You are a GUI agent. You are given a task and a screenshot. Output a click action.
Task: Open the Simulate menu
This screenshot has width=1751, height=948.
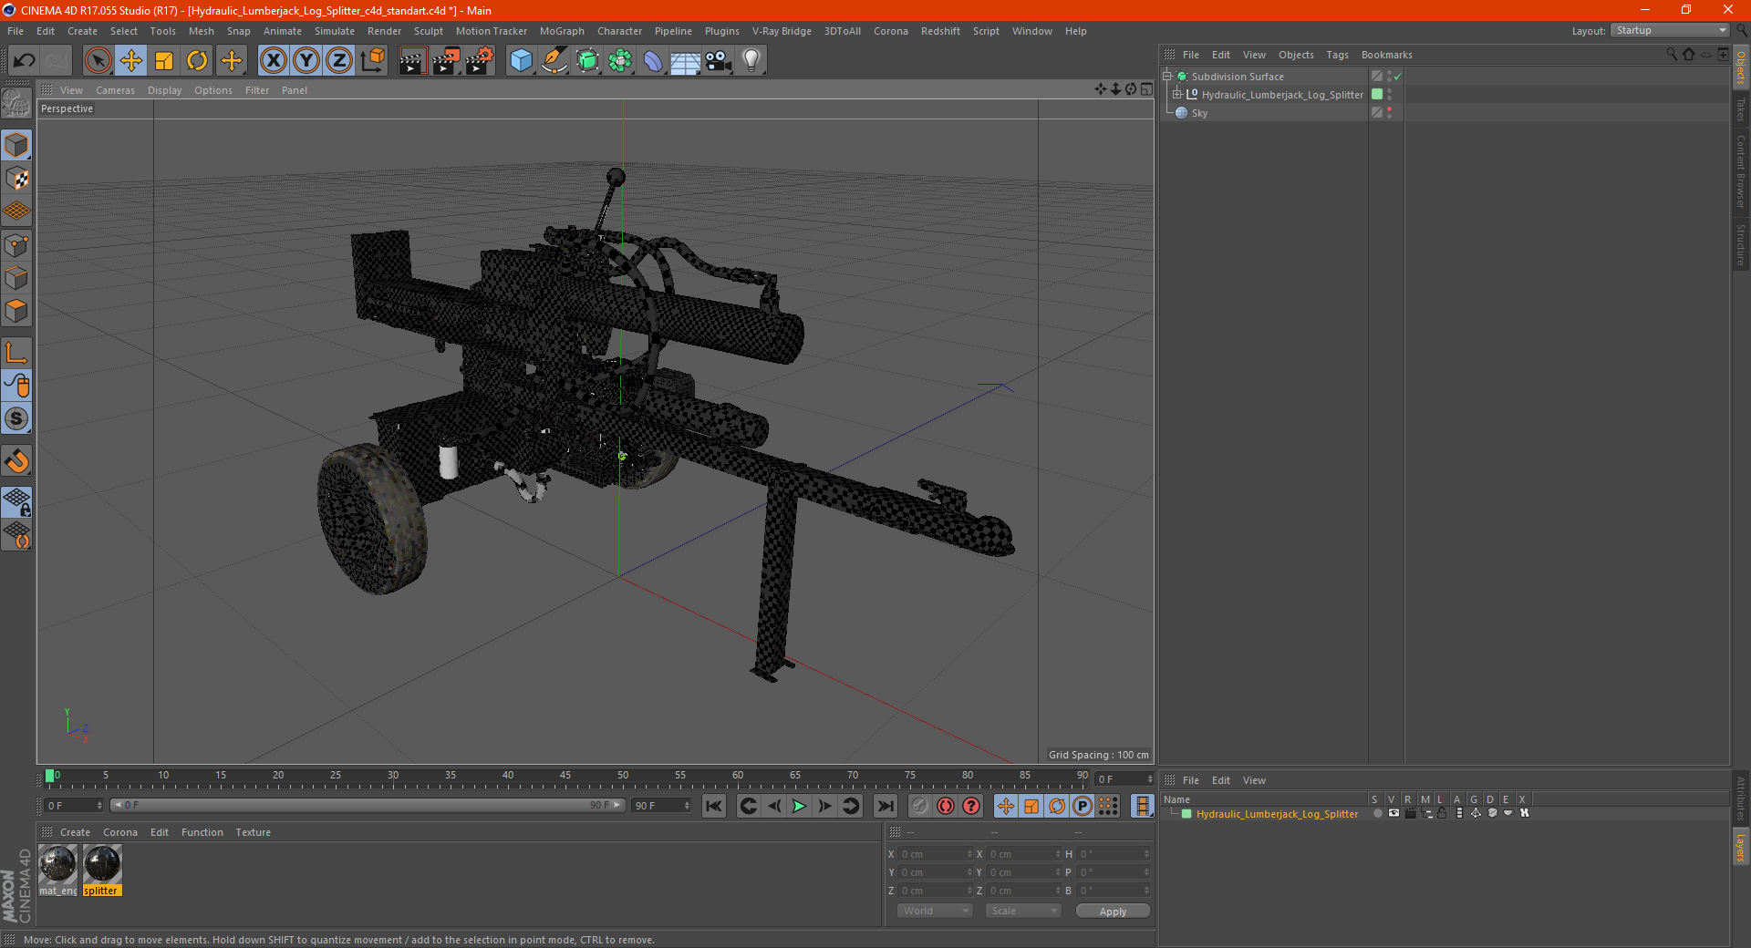pos(335,31)
